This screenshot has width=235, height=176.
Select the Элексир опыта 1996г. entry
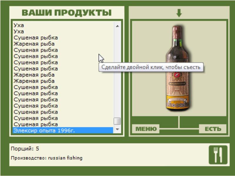[63, 130]
